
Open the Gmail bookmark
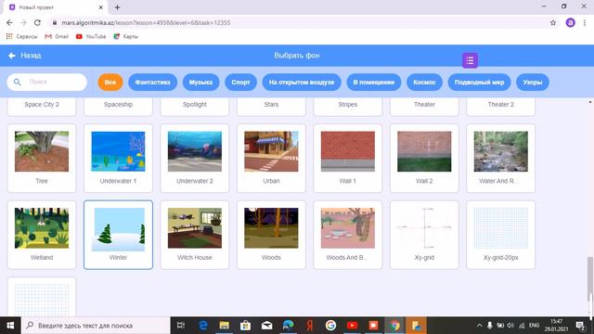(x=57, y=36)
